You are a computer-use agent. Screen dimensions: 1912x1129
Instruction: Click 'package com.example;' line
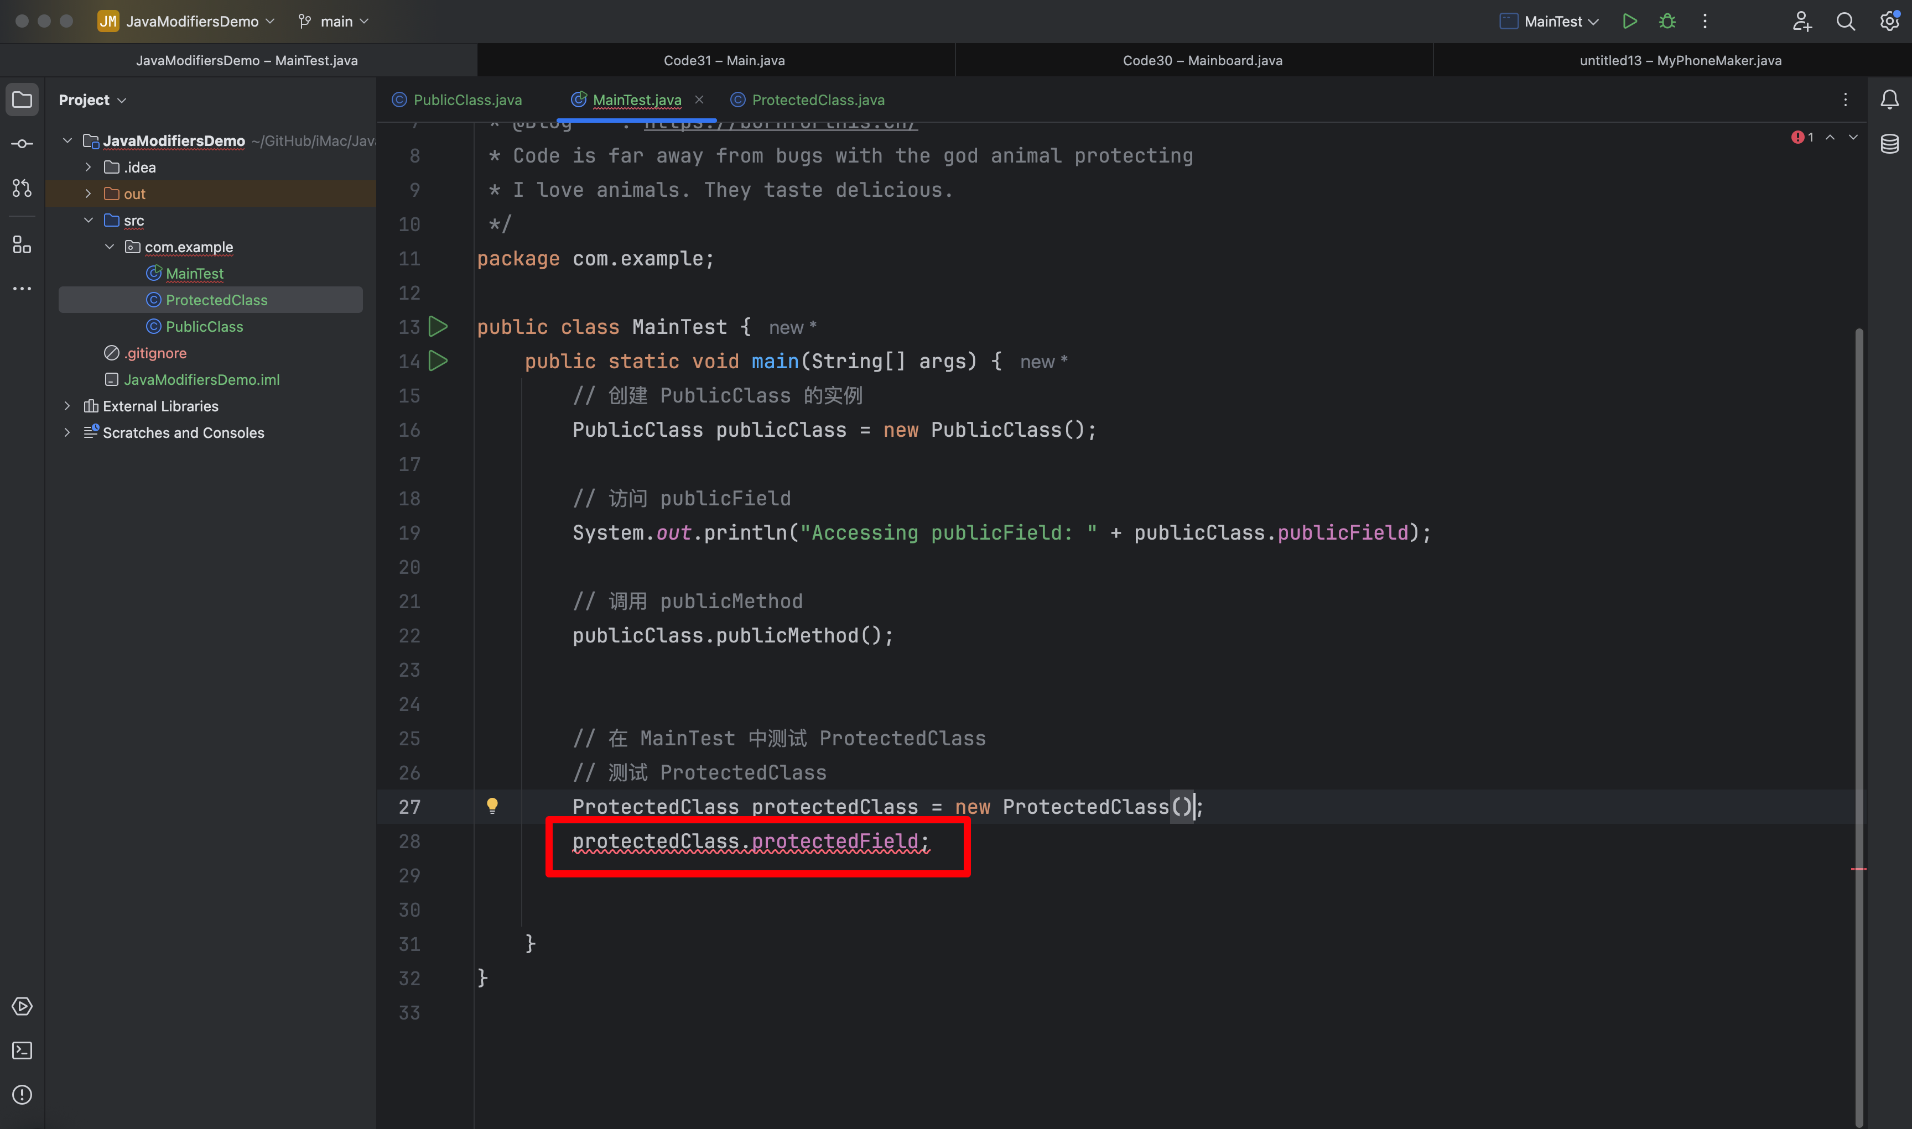[x=595, y=259]
